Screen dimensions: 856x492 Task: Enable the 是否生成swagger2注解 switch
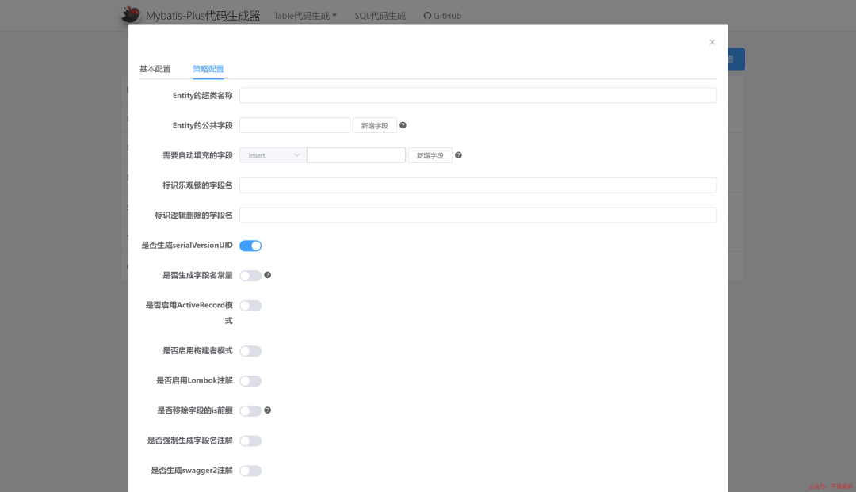point(250,470)
